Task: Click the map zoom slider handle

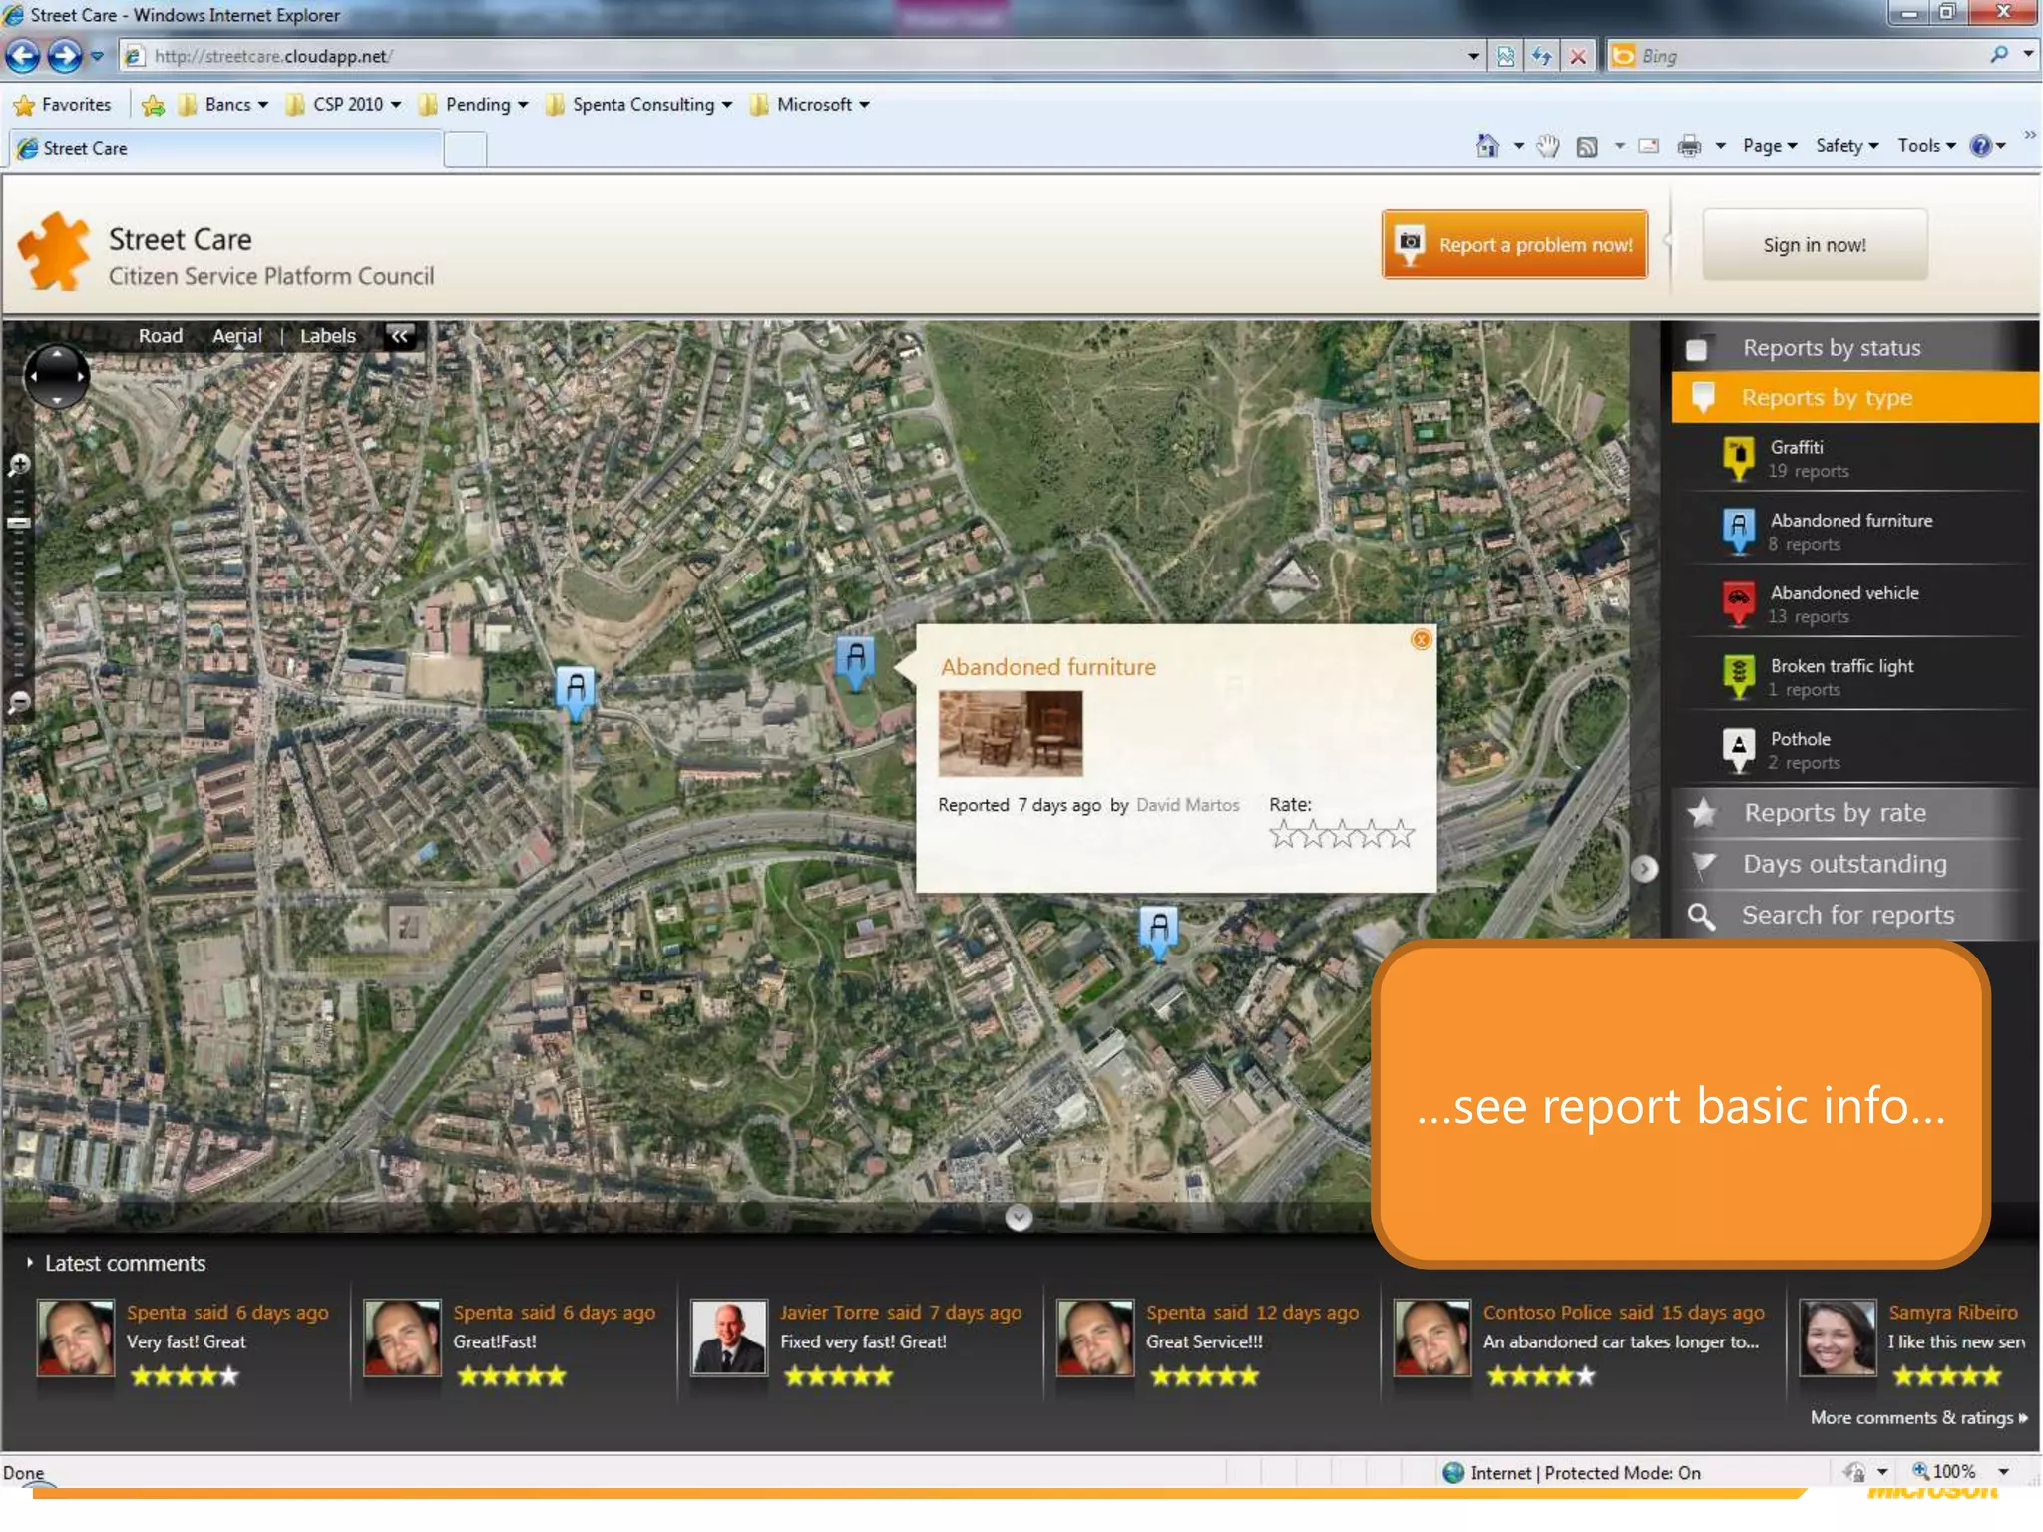Action: 18,522
